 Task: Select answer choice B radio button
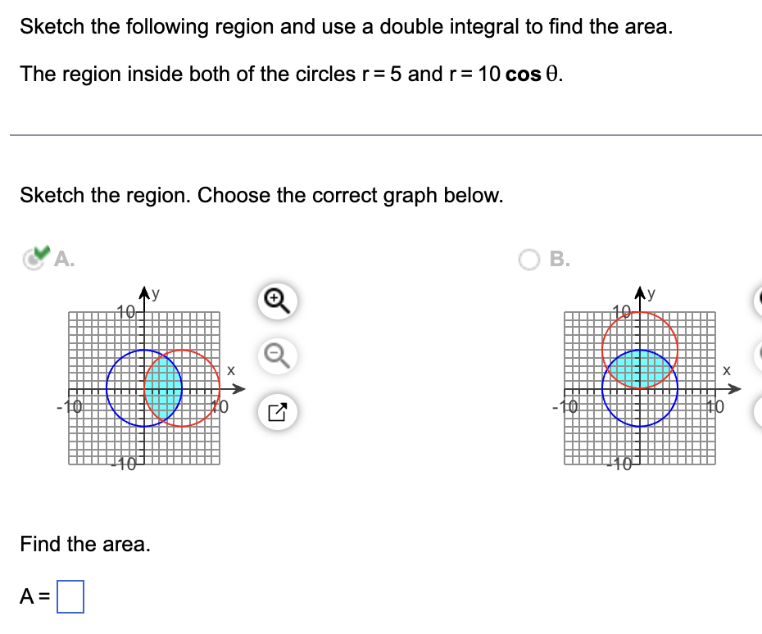coord(528,258)
